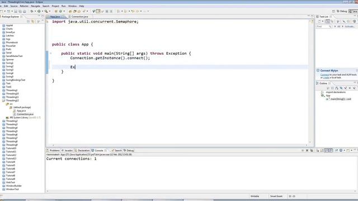
Task: Select JRE System Library node
Action: (23, 118)
